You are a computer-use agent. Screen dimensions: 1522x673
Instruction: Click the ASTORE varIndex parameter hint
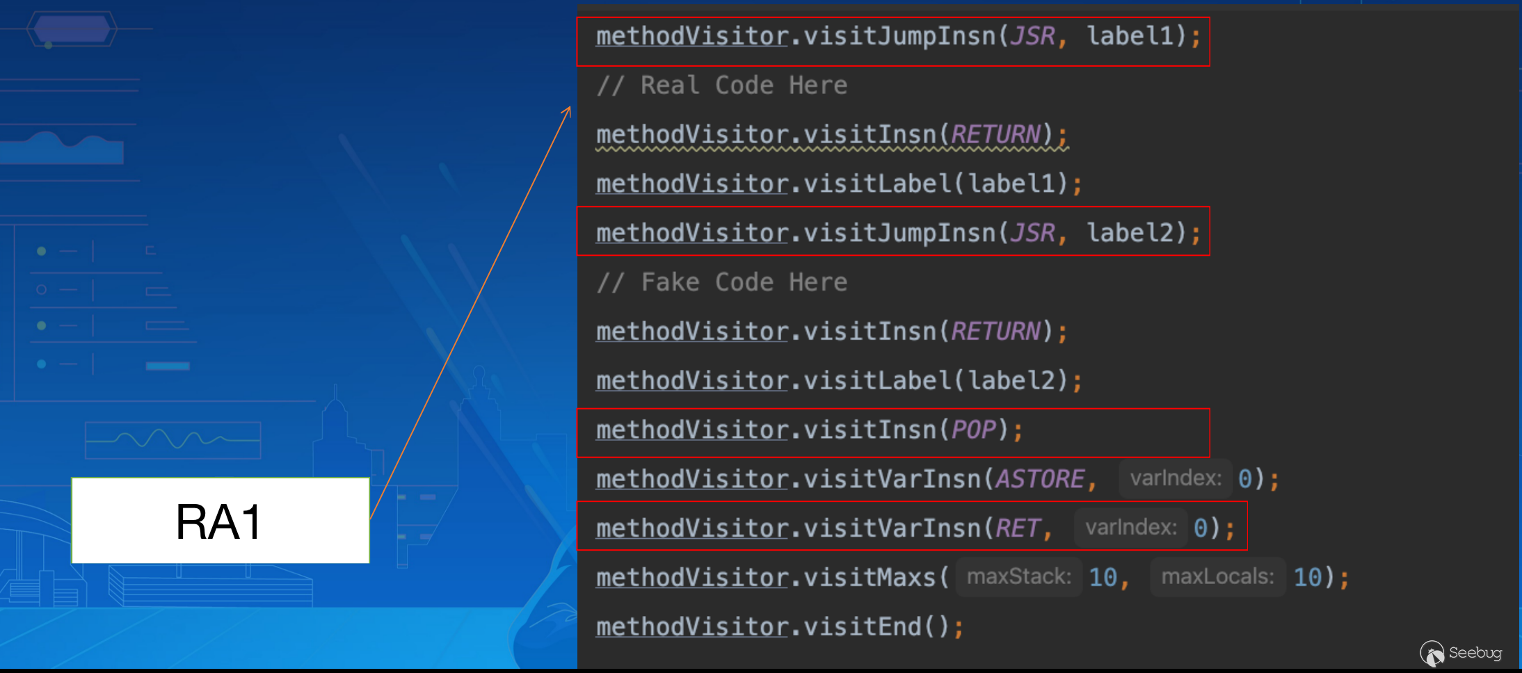(1176, 478)
